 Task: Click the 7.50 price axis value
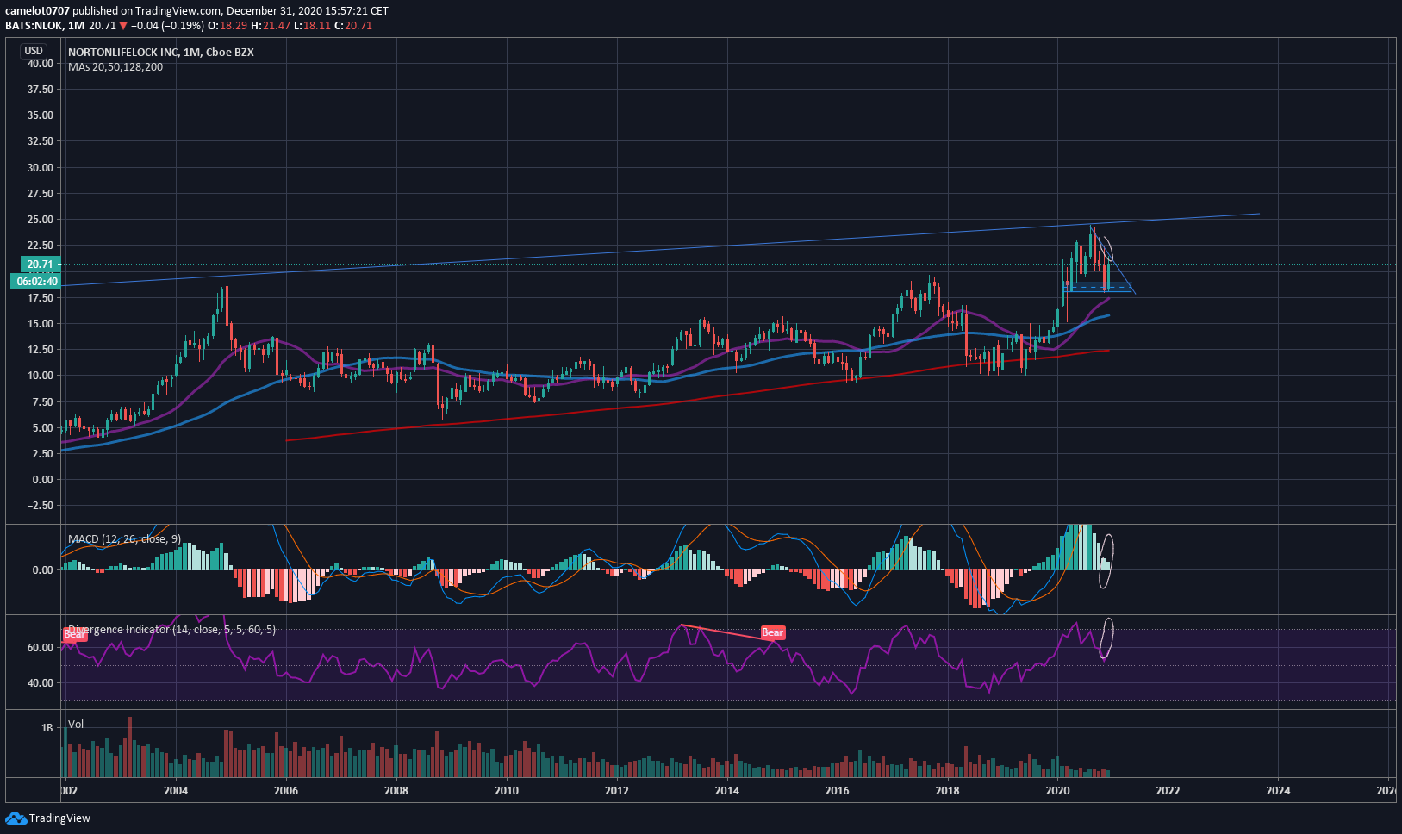coord(42,402)
